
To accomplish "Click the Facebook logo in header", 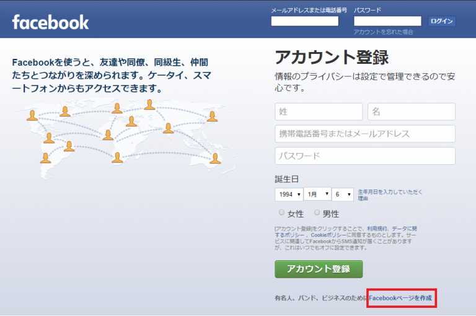I will pyautogui.click(x=50, y=22).
